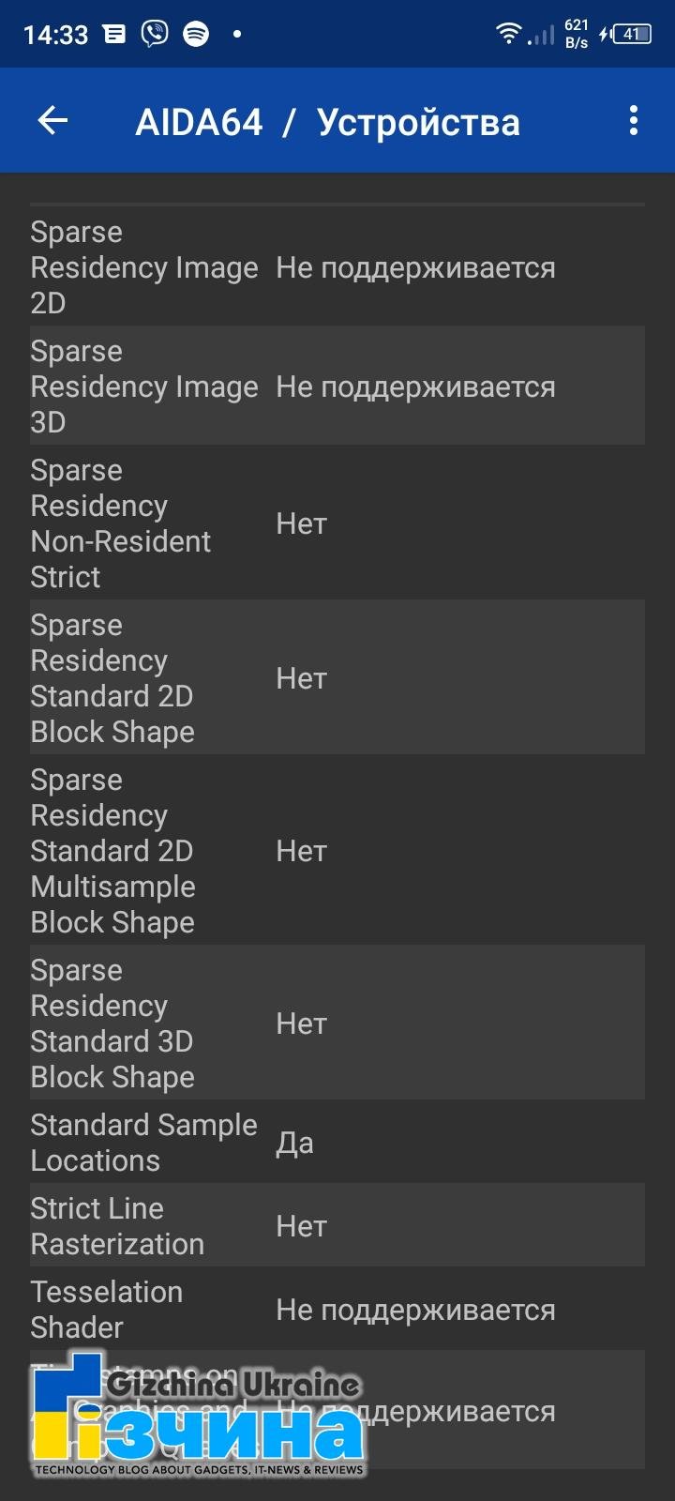Tap Sparse Residency Standard 2D Block Shape
Image resolution: width=675 pixels, height=1501 pixels.
[337, 677]
